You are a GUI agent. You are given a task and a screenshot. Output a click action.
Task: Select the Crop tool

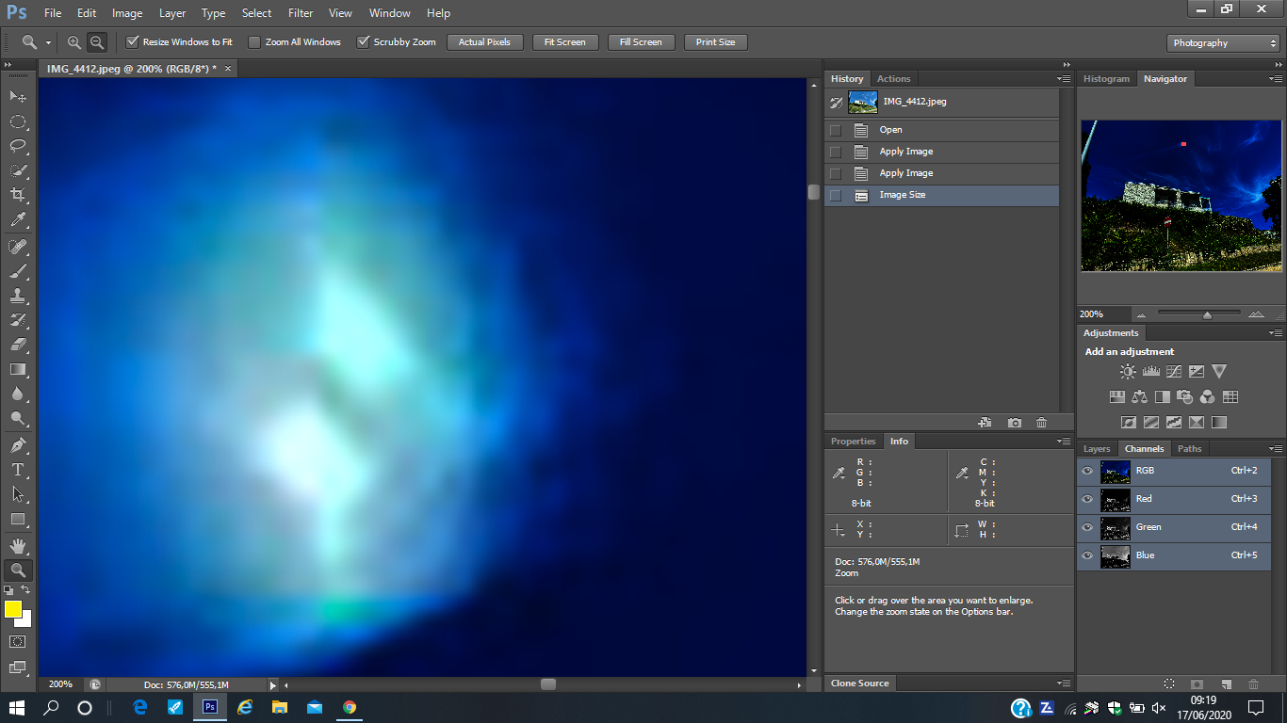point(17,195)
